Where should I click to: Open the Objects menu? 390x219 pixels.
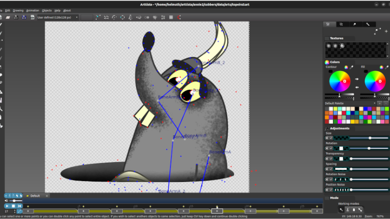[47, 11]
